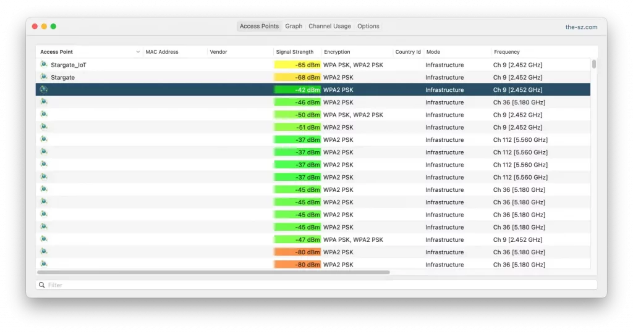Click the Stargate_IoT access point icon
The height and width of the screenshot is (332, 633).
pos(44,65)
